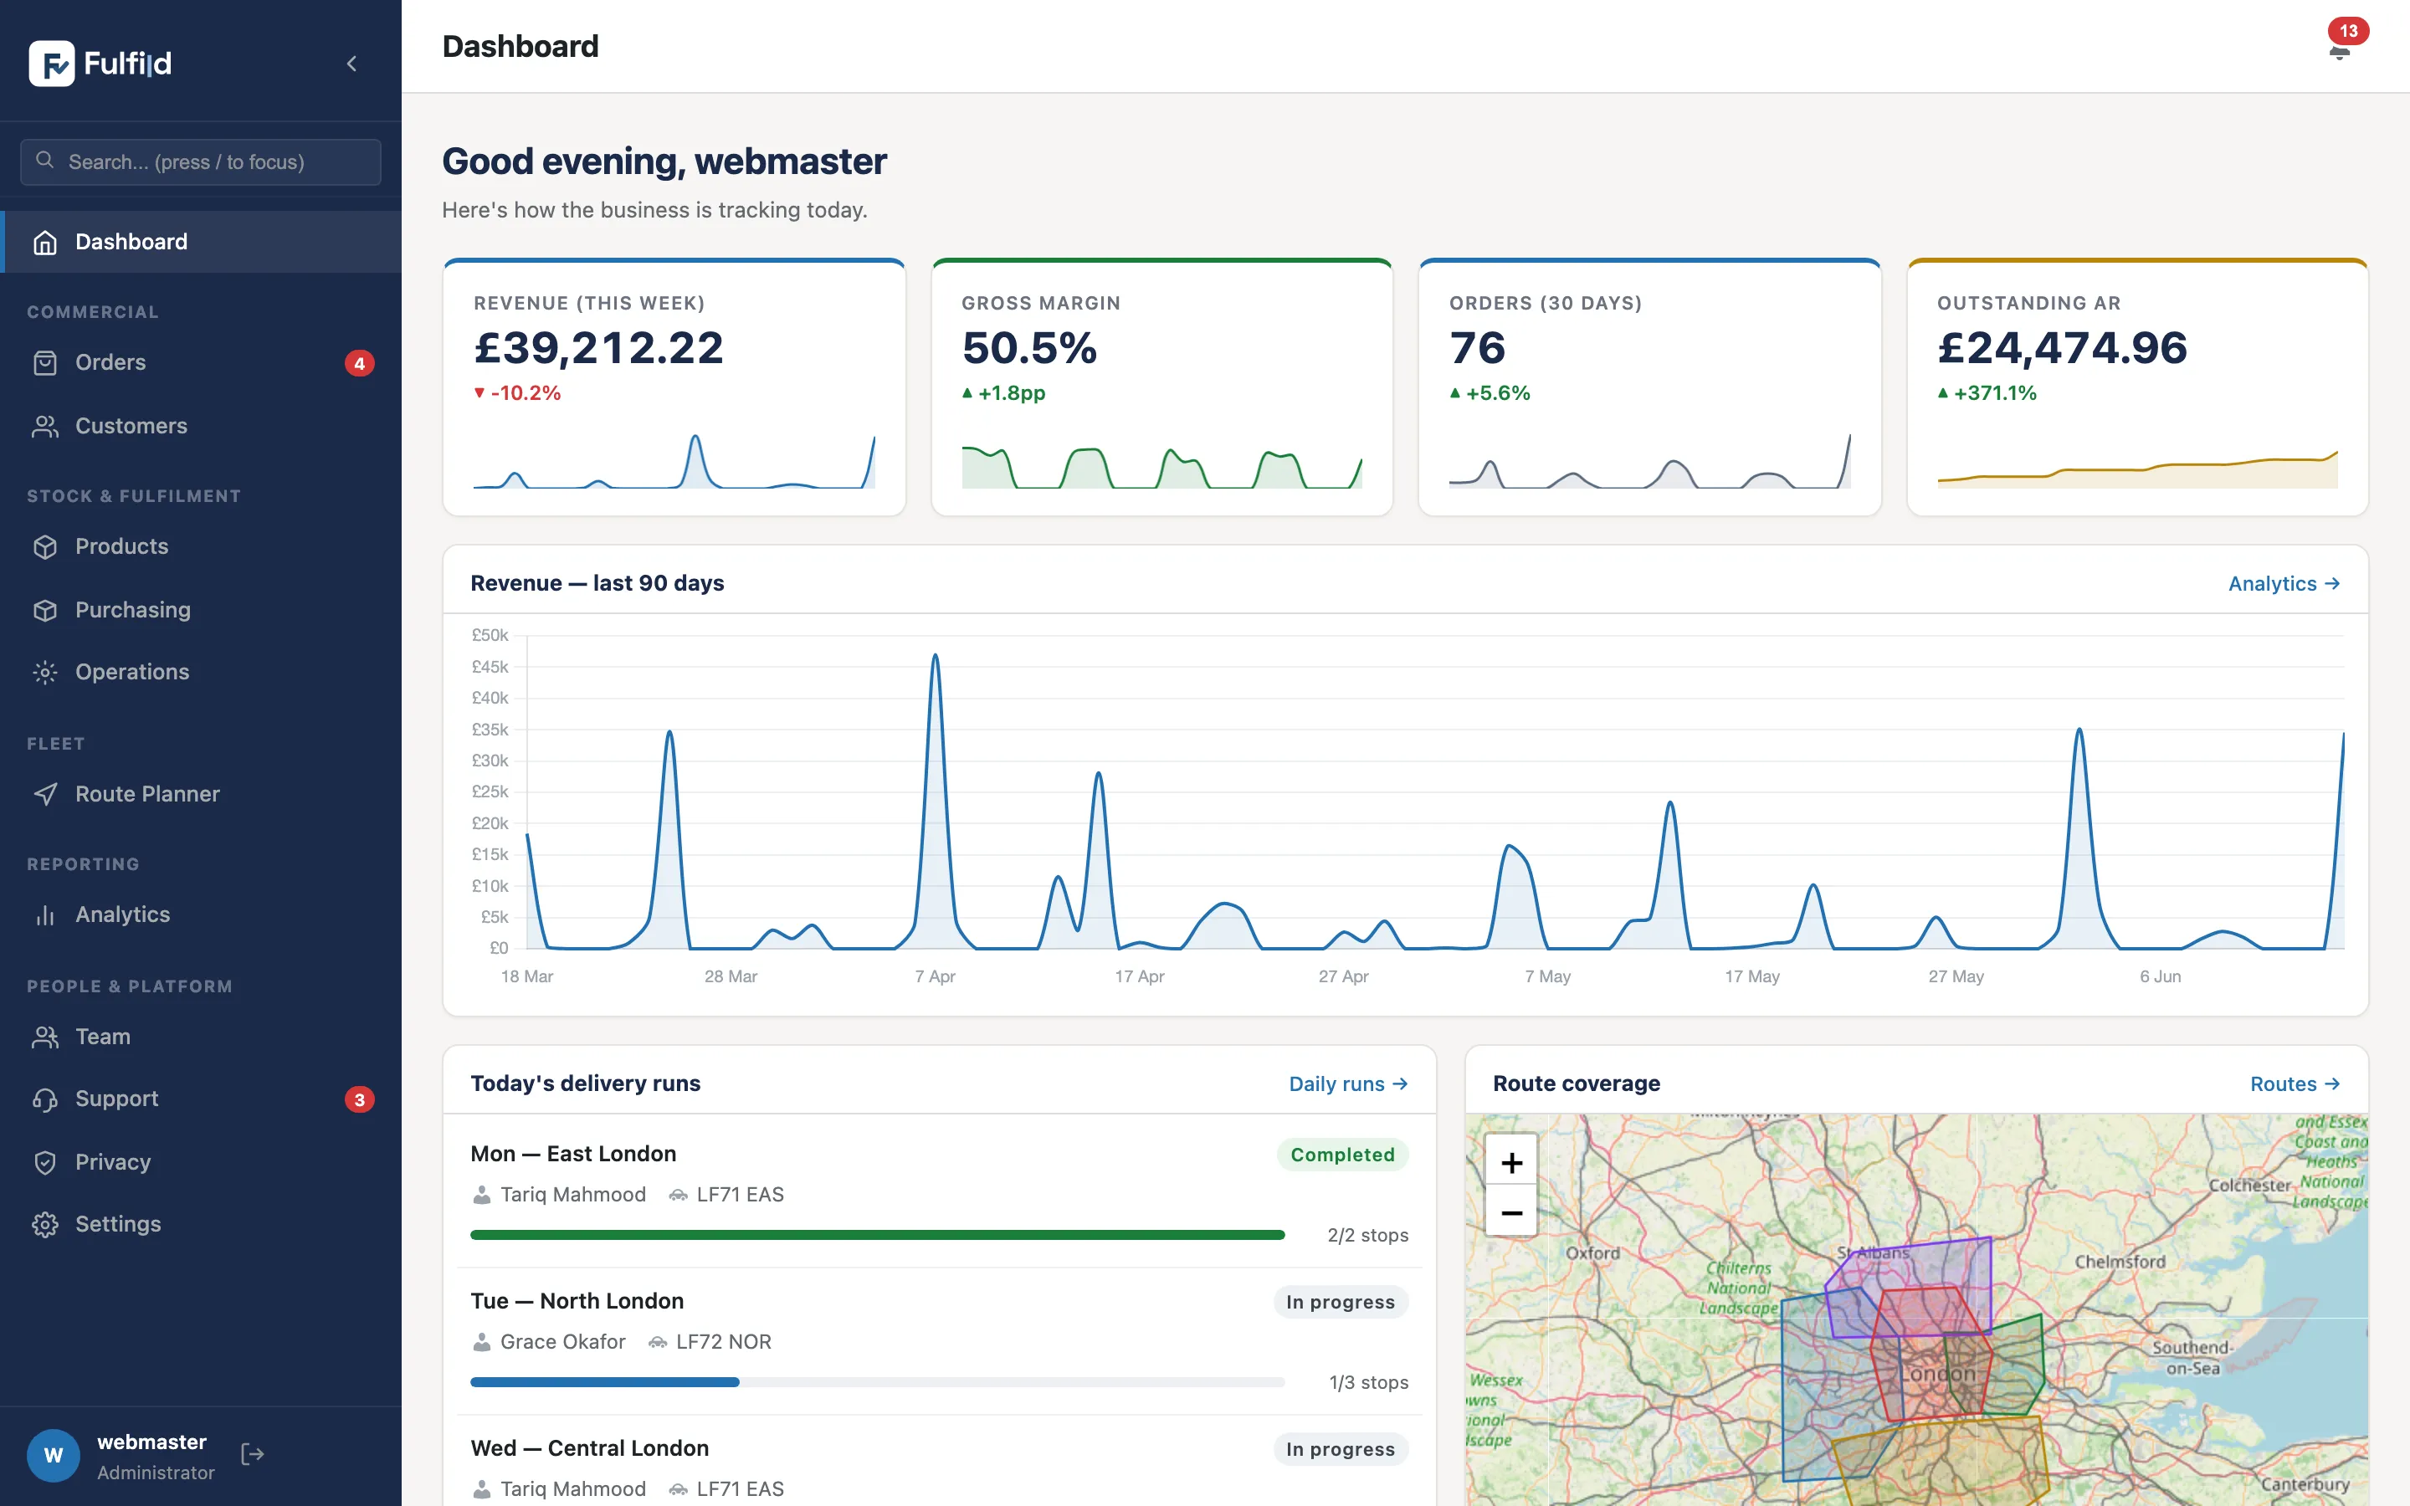Click the 2/2 stops label

coord(1367,1235)
